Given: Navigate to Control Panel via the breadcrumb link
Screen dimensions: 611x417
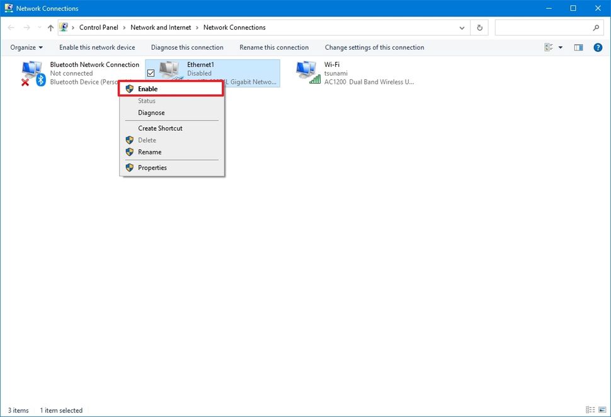Looking at the screenshot, I should point(98,27).
